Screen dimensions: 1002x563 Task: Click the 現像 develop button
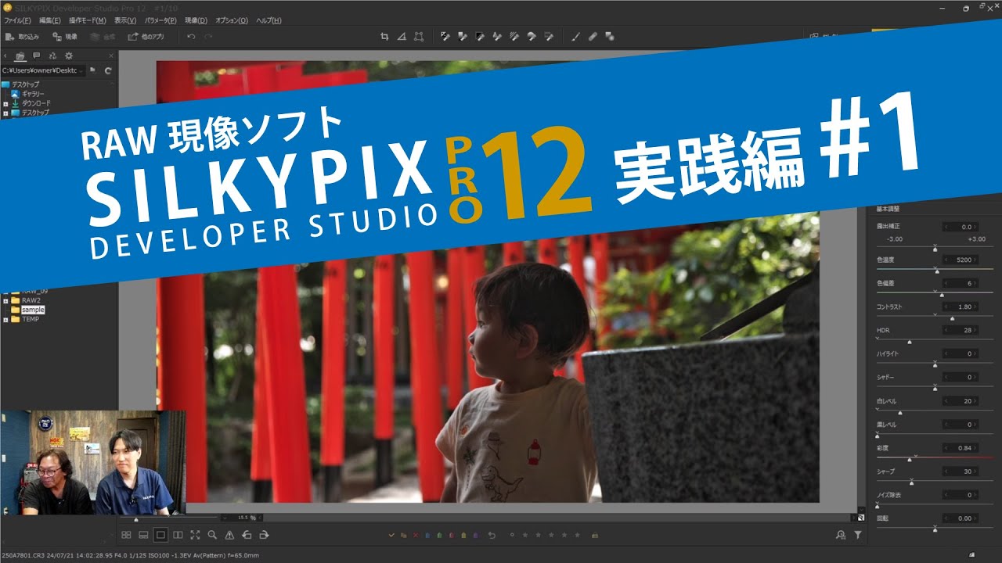coord(65,37)
